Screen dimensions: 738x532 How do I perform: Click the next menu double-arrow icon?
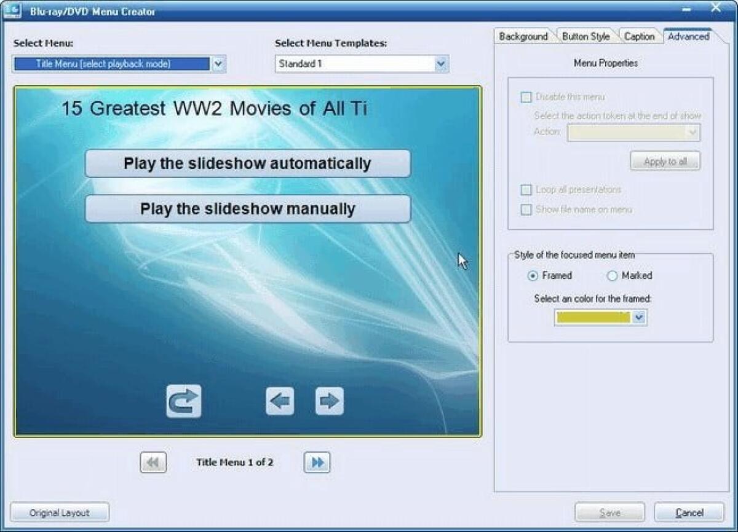(x=317, y=462)
